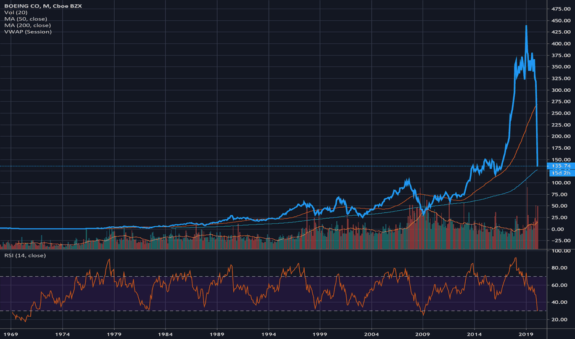
Task: Click the 250.00 price axis label
Action: 561,113
